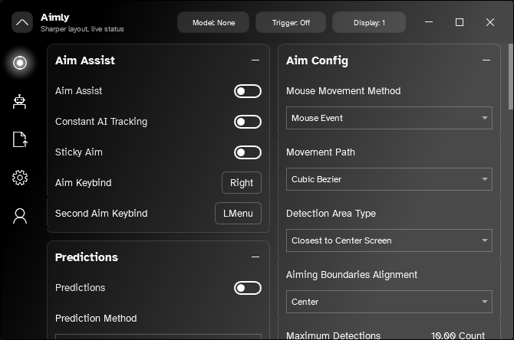Turn on Sticky Aim
This screenshot has height=340, width=514.
tap(248, 152)
